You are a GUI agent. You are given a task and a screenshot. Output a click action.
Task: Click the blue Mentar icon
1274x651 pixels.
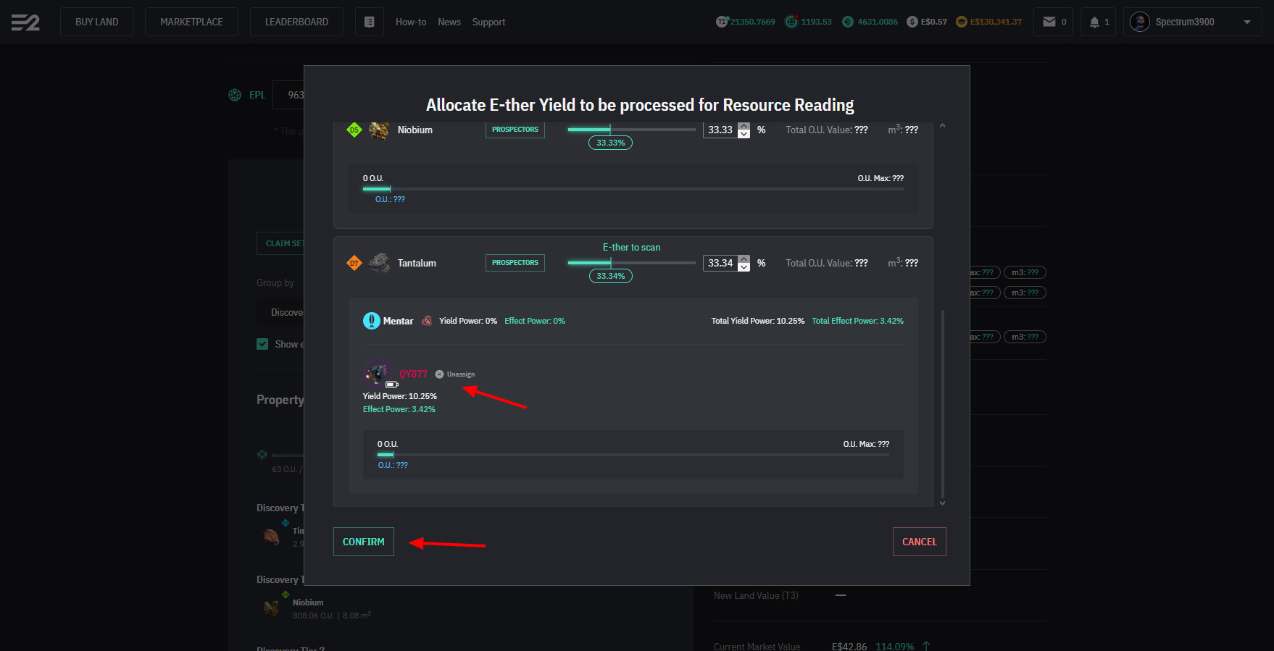pyautogui.click(x=371, y=321)
